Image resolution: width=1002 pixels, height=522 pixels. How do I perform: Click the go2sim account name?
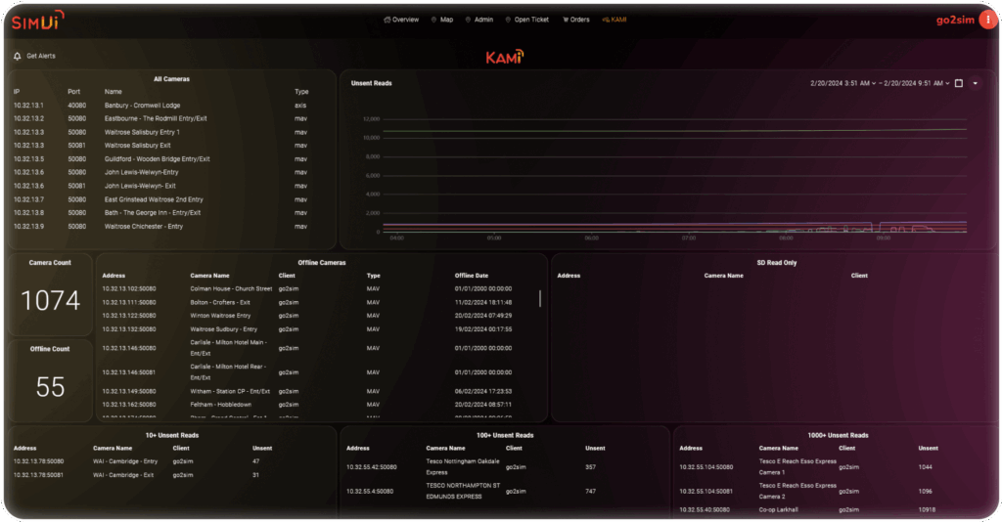point(955,20)
